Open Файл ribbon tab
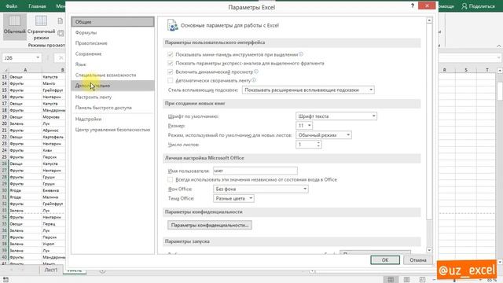This screenshot has width=503, height=283. (x=12, y=6)
